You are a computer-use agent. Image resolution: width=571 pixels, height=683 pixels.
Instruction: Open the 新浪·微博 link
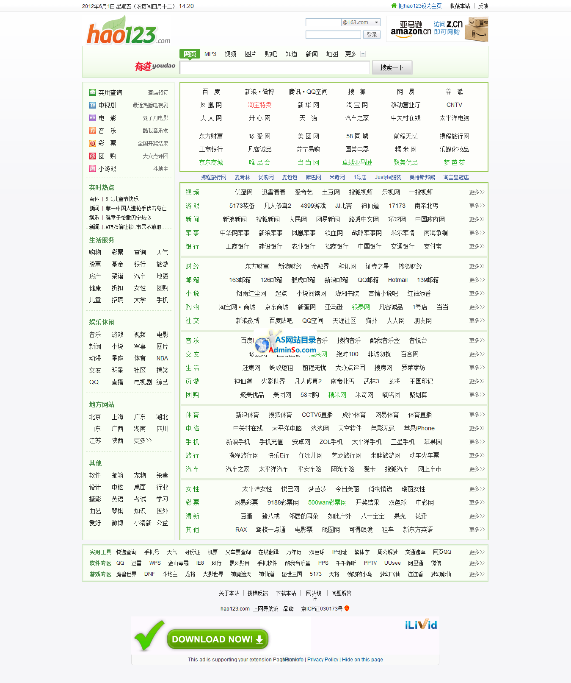(x=259, y=92)
